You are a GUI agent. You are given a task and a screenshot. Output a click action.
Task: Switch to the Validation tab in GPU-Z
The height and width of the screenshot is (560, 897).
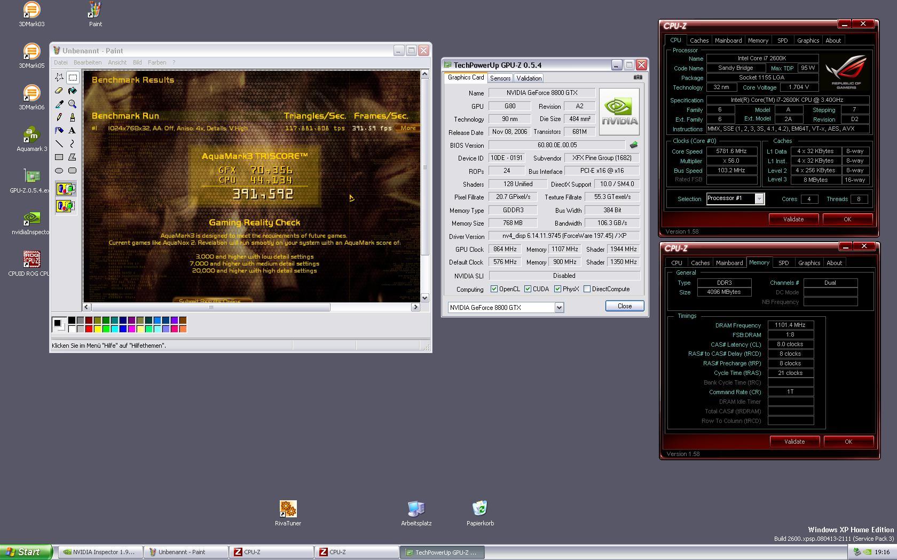pos(529,78)
